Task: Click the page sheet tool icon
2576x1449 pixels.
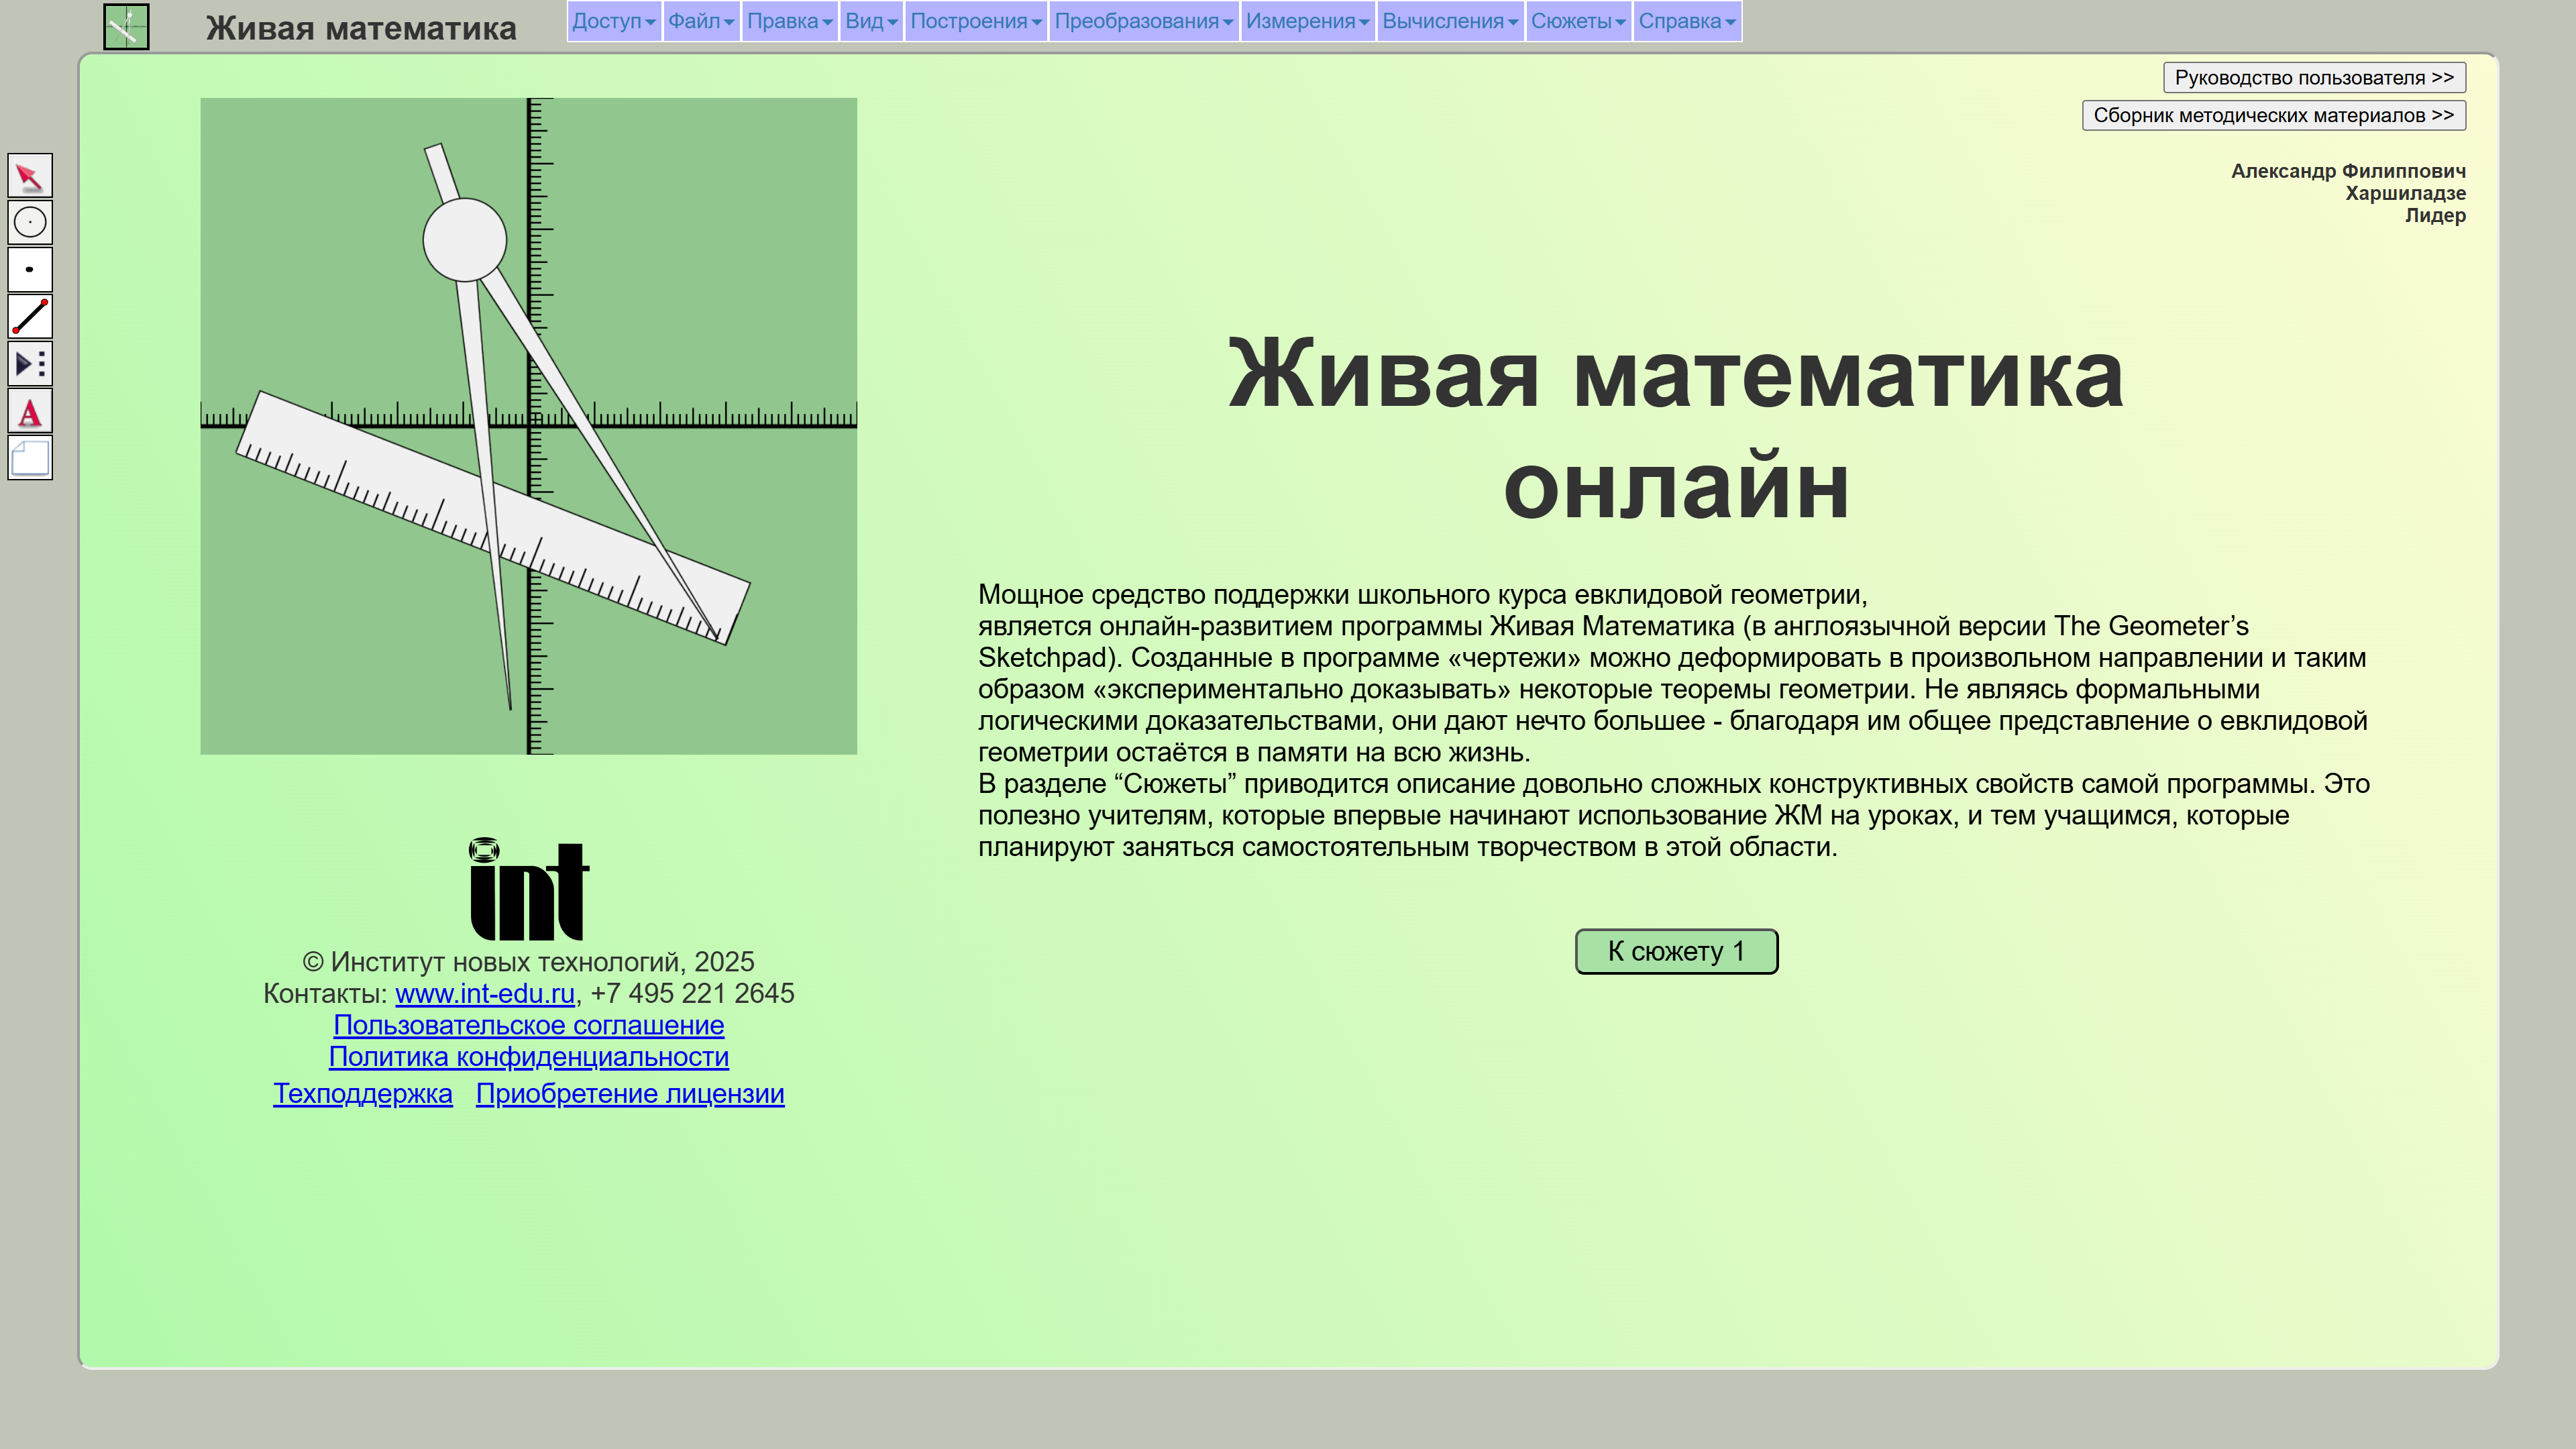Action: point(30,459)
